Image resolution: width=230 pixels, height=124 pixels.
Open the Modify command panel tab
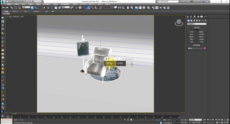pyautogui.click(x=191, y=17)
